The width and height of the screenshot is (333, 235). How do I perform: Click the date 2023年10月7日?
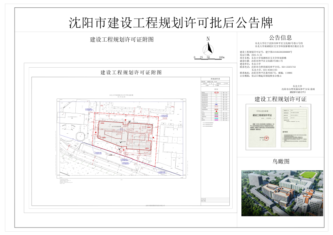298,92
